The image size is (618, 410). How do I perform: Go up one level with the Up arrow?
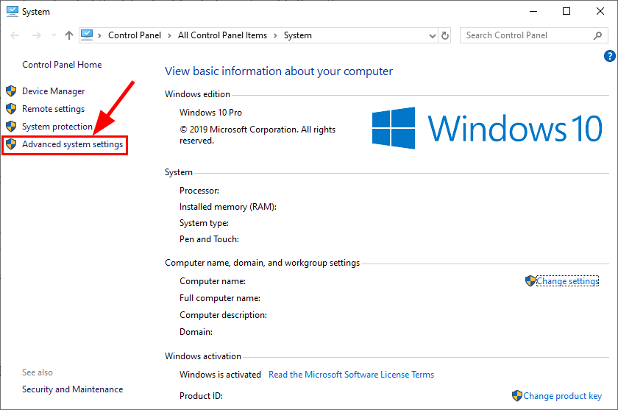click(x=68, y=35)
